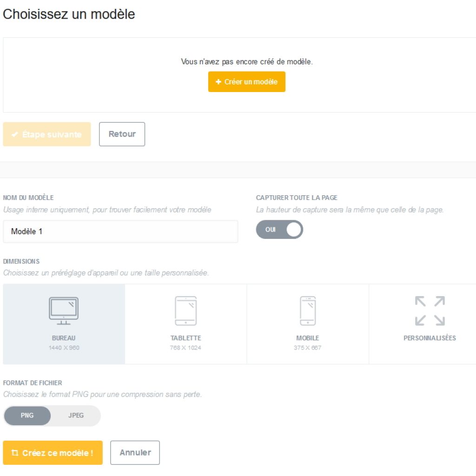Viewport: 476px width, 476px height.
Task: Select the Mobile phone icon
Action: tap(308, 311)
